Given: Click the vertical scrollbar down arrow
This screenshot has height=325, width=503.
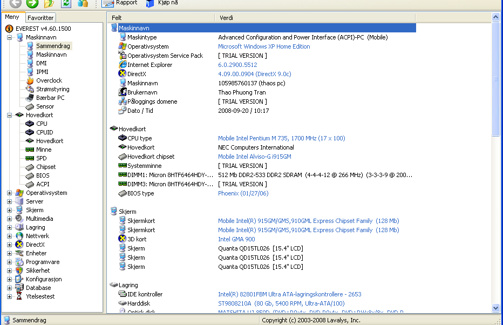Looking at the screenshot, I should 496,308.
